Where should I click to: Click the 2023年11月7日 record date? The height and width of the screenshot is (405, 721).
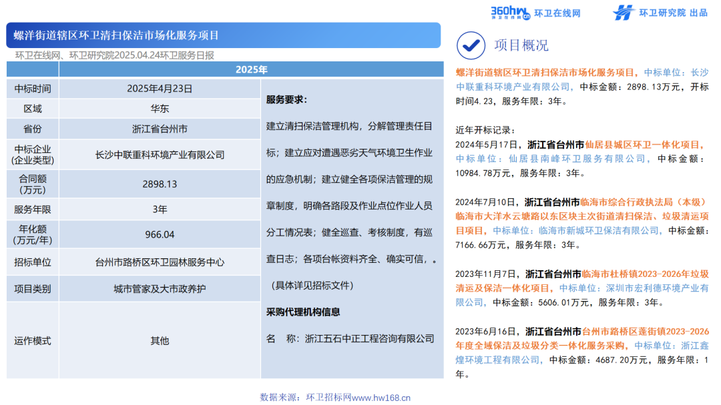486,274
